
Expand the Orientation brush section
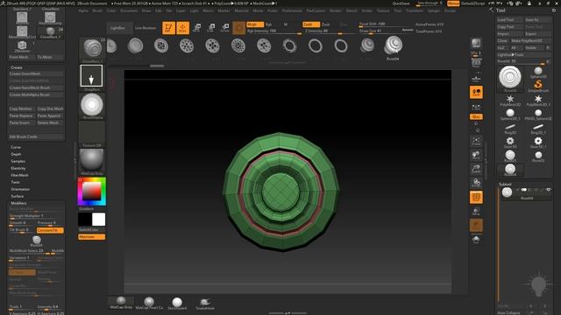click(20, 189)
